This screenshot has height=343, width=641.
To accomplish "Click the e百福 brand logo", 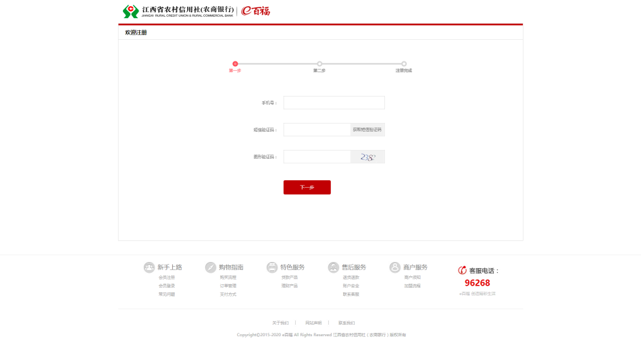I will [x=256, y=11].
